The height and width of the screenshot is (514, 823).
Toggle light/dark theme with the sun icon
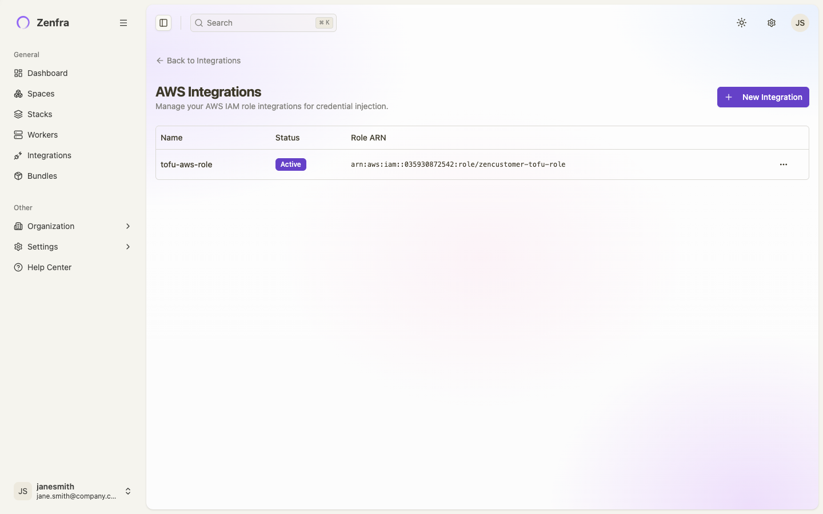(x=741, y=23)
